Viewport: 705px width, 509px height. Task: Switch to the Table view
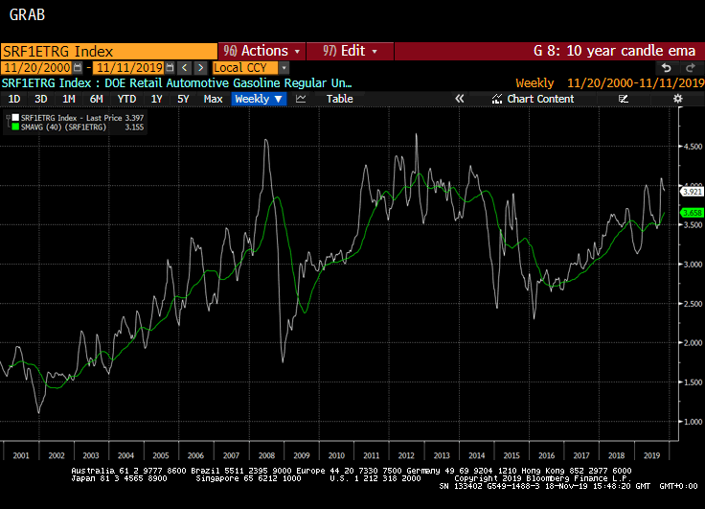339,99
